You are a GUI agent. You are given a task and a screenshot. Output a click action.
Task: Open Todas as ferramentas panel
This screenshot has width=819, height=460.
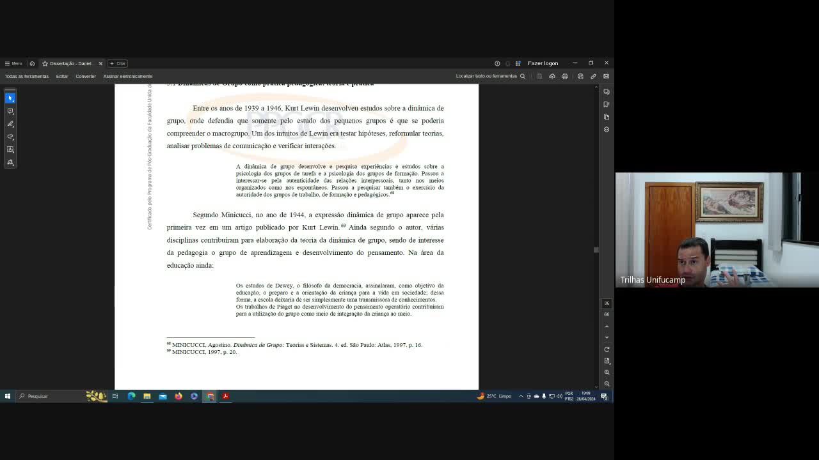(x=26, y=76)
